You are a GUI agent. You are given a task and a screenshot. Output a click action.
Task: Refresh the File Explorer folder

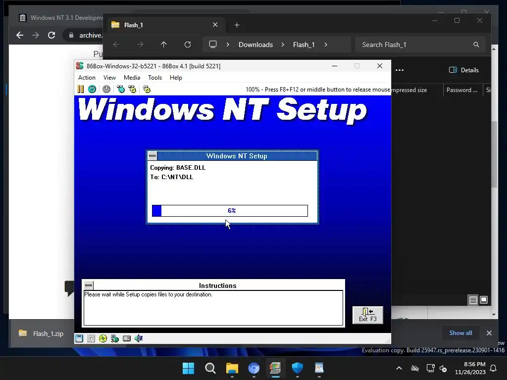[x=188, y=45]
